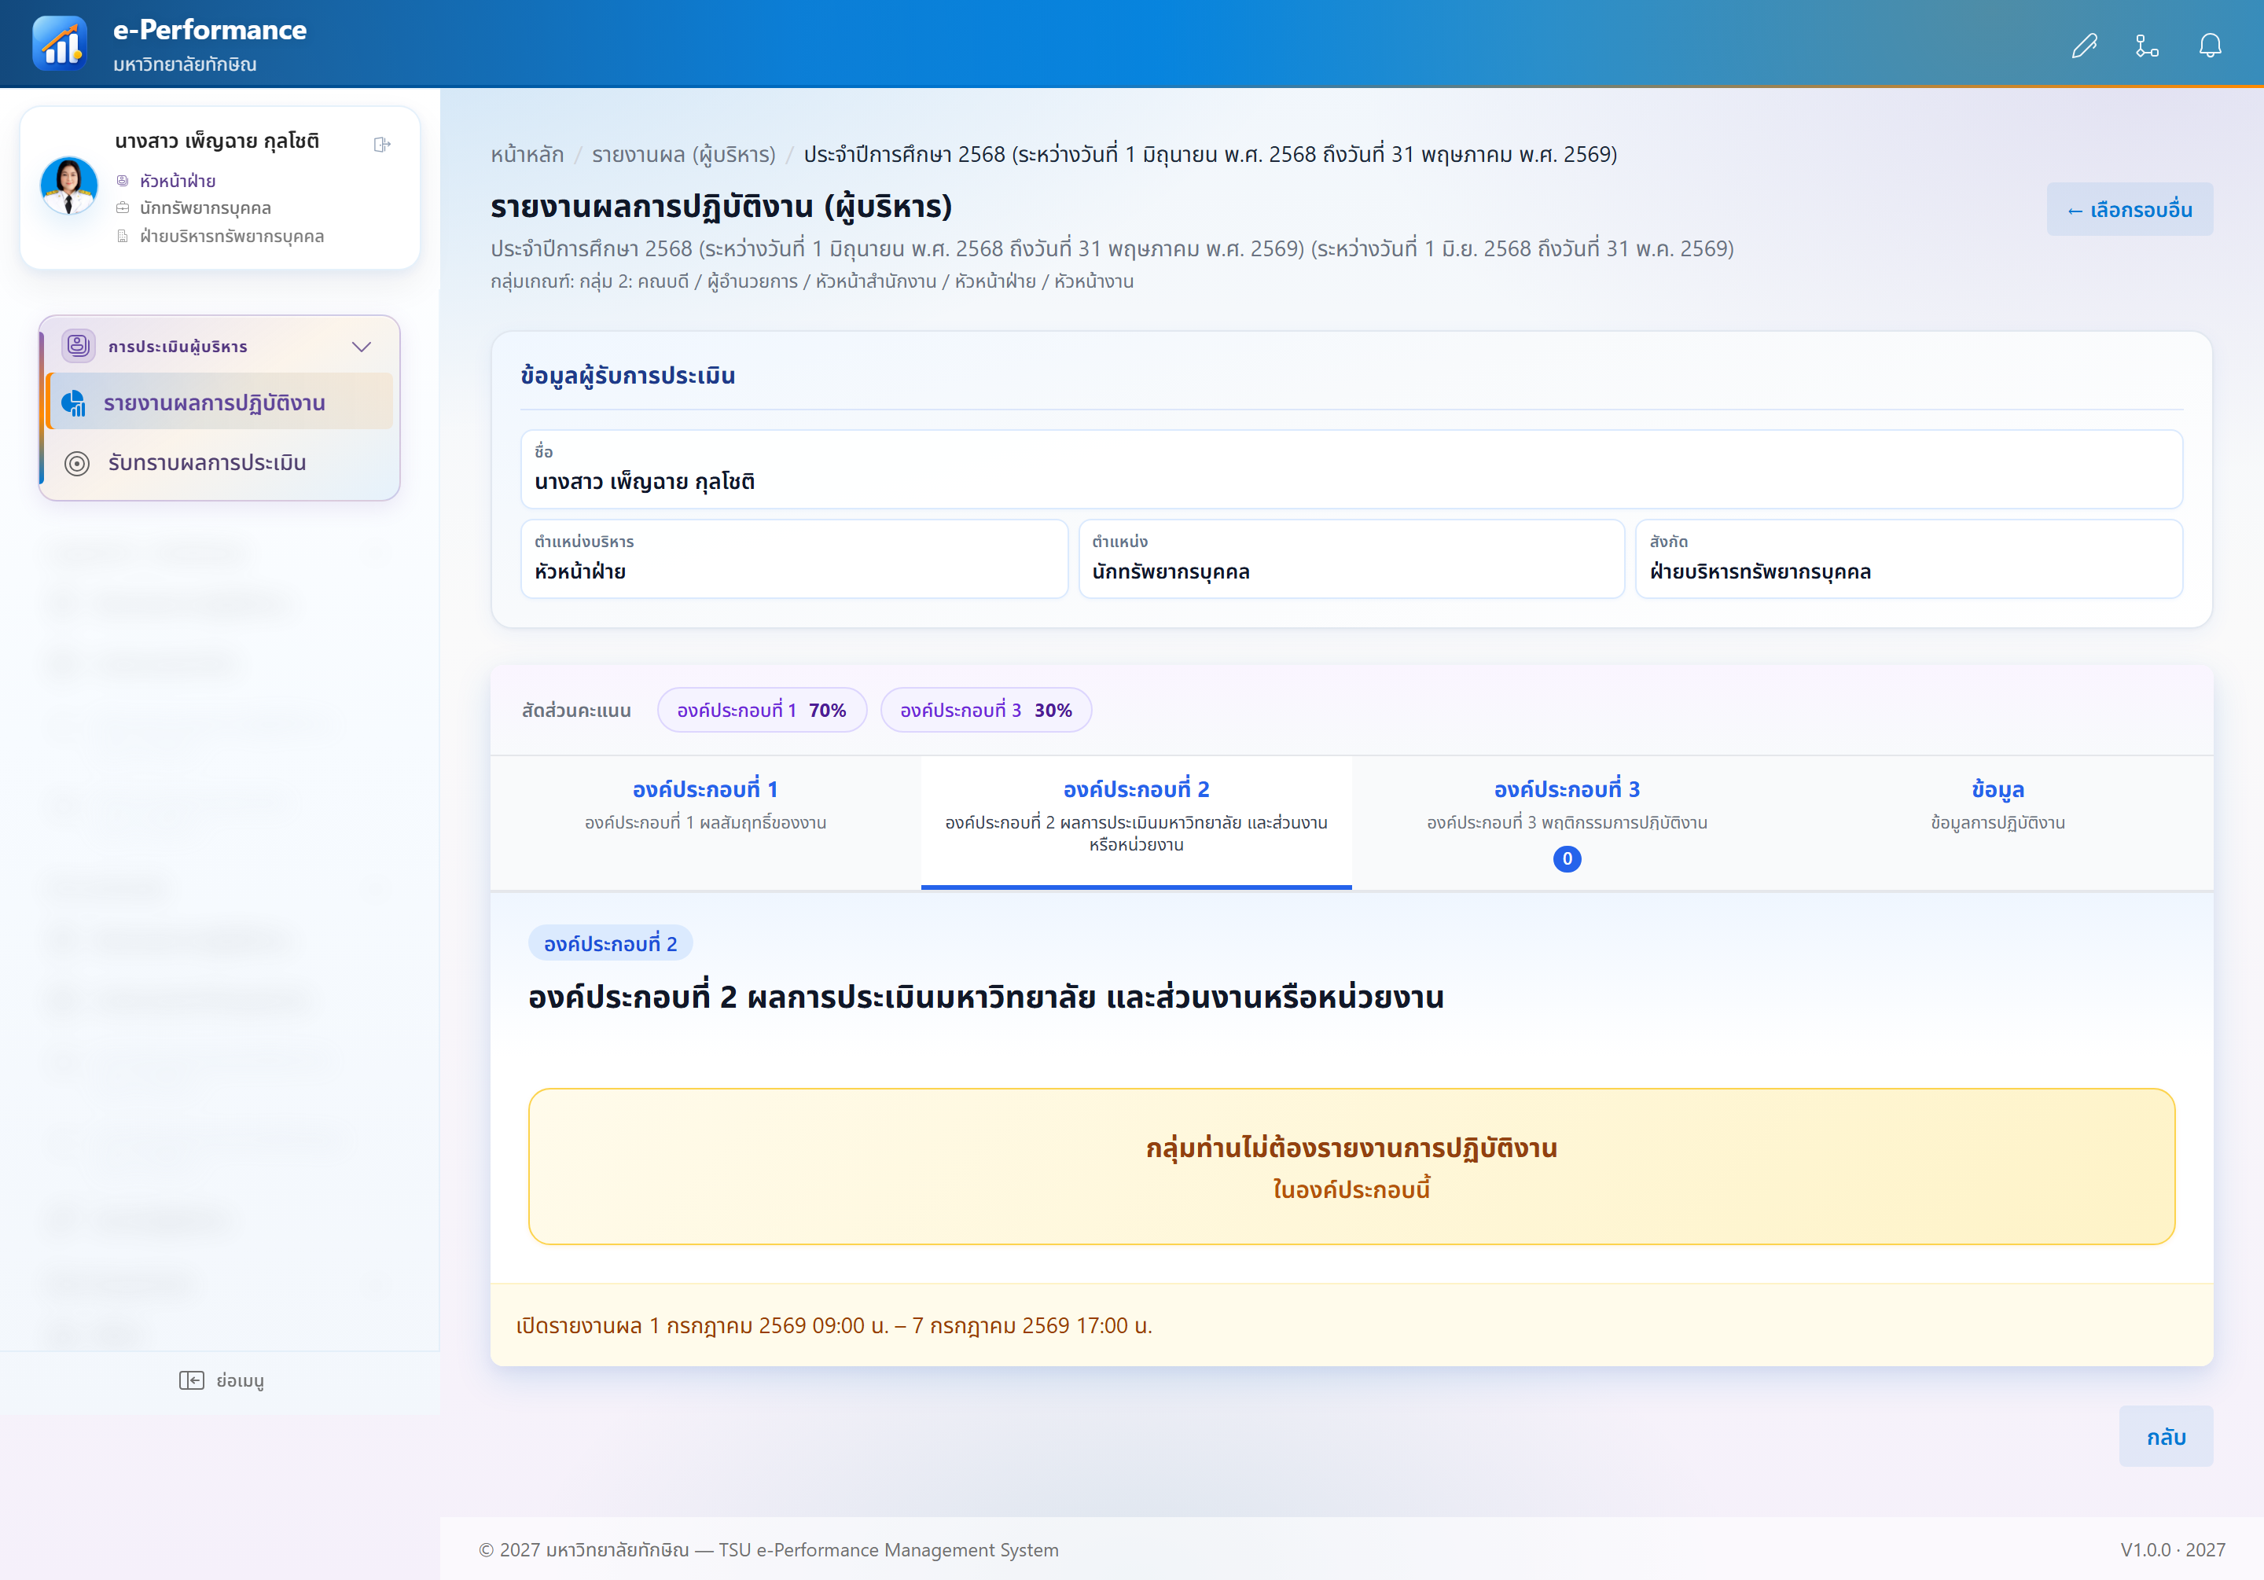Click the องค์ประกอบที่ 1 70% score pill
2264x1580 pixels.
click(x=761, y=710)
